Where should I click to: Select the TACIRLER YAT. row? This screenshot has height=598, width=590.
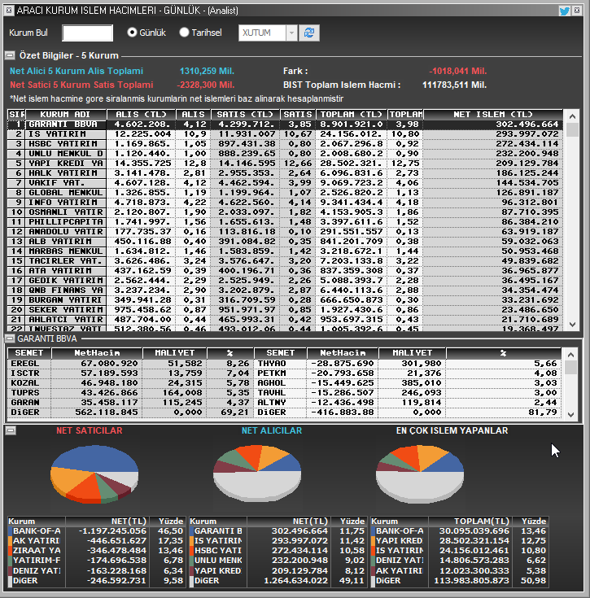pos(285,261)
